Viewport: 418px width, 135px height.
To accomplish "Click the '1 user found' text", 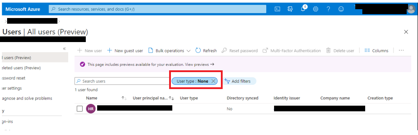I will [x=86, y=90].
